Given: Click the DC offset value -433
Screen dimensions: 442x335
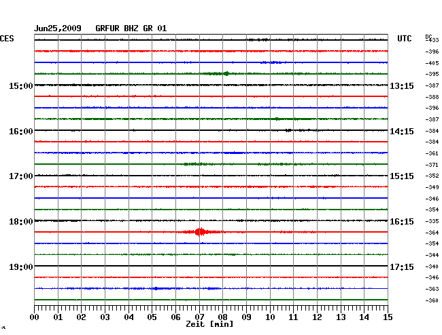Looking at the screenshot, I should point(432,40).
